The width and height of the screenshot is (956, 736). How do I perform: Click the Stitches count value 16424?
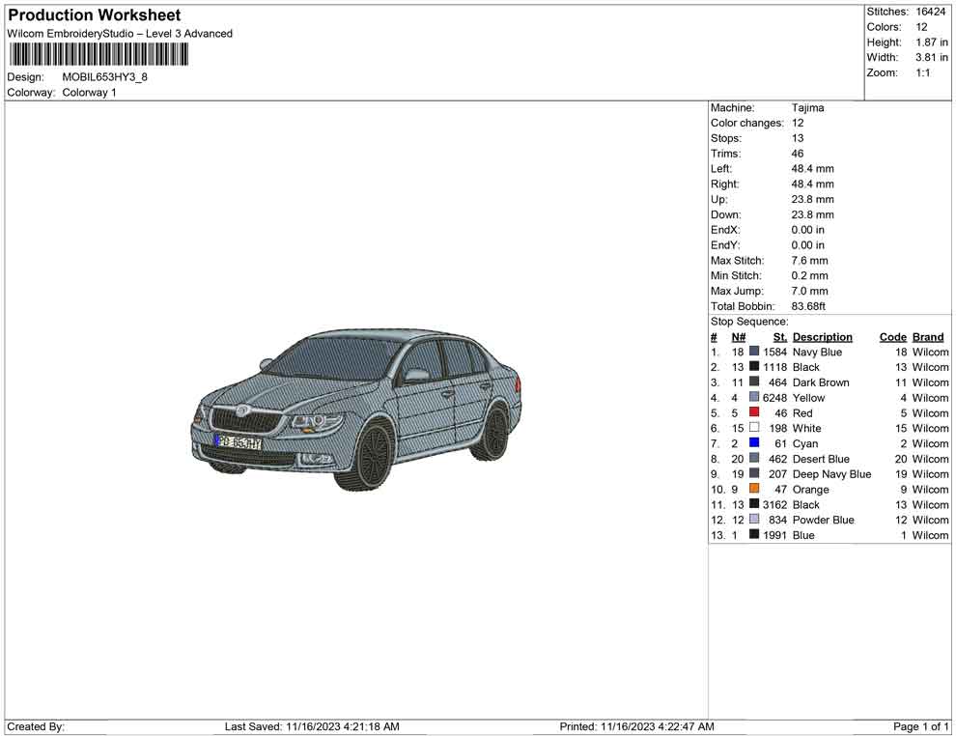click(929, 12)
